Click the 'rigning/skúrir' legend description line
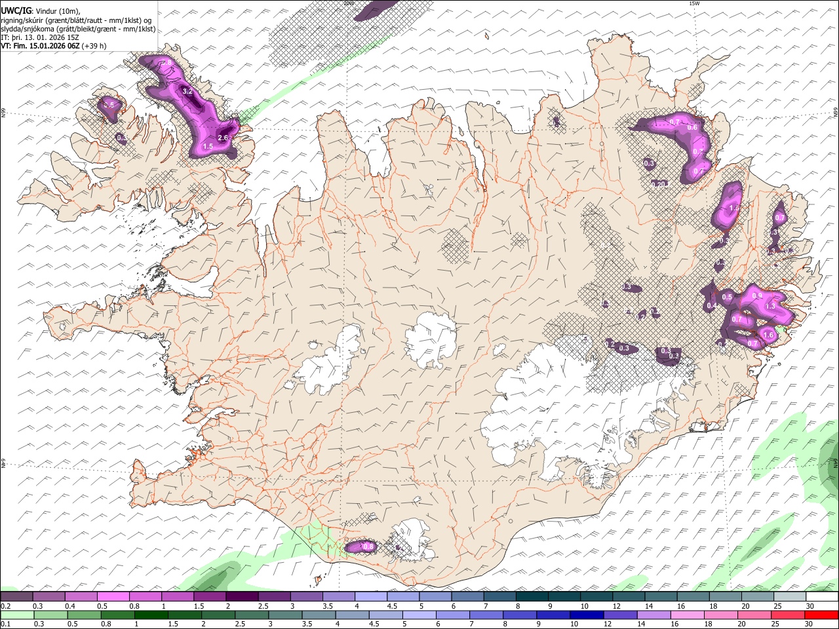The width and height of the screenshot is (839, 629). 77,20
